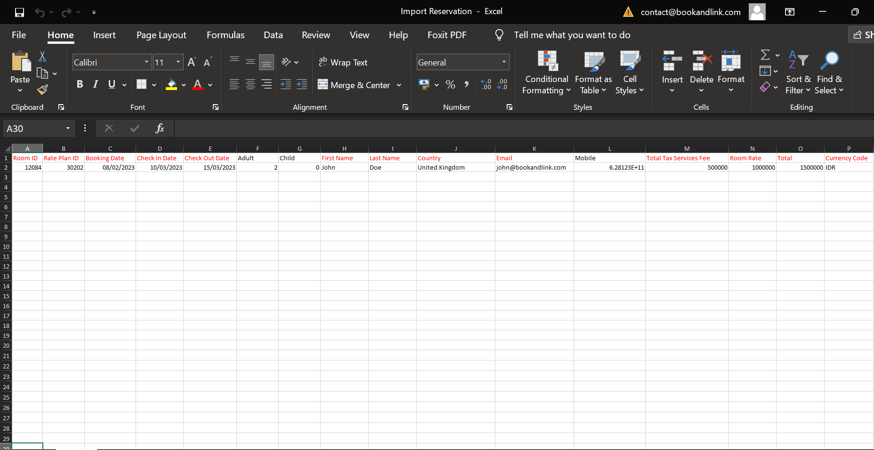Open the Name Box dropdown arrow
Viewport: 874px width, 450px height.
pyautogui.click(x=68, y=128)
